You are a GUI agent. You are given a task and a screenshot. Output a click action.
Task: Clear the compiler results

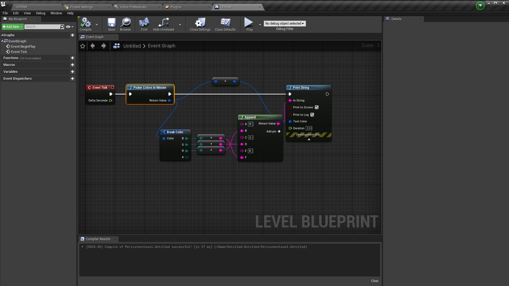click(375, 281)
